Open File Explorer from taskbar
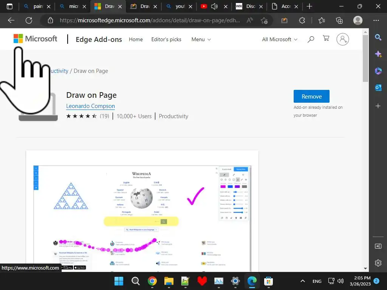The height and width of the screenshot is (290, 387). [169, 281]
